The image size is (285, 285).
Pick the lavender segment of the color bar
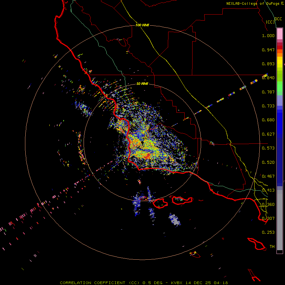click(x=280, y=100)
